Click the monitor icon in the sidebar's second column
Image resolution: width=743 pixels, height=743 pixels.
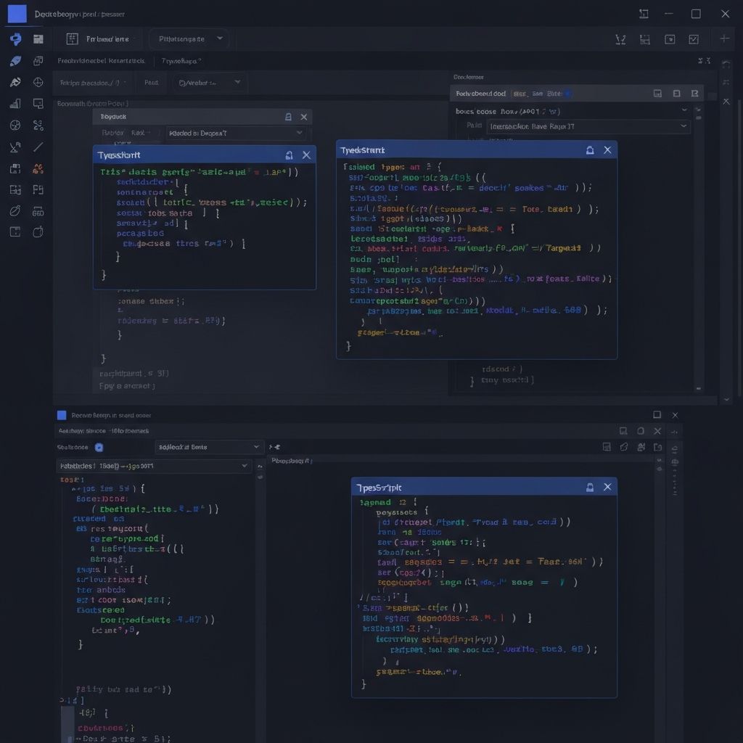tap(38, 104)
